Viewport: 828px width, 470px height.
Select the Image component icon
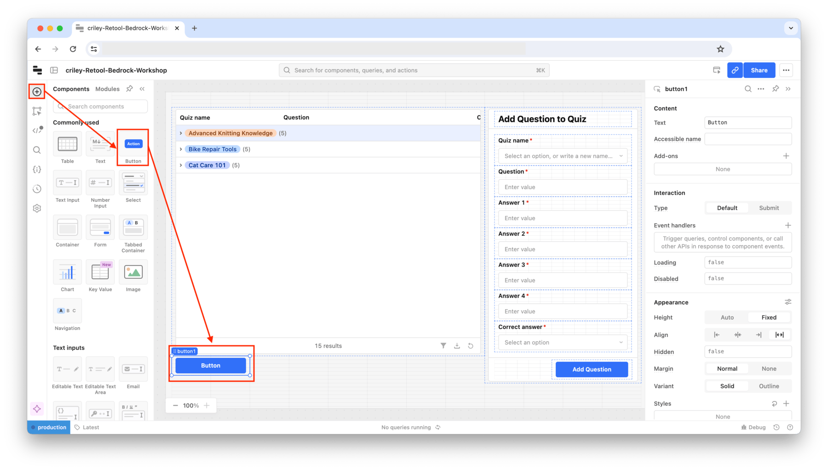[x=133, y=272]
